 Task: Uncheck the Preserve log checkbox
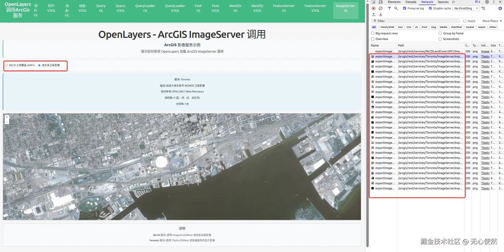coord(404,8)
